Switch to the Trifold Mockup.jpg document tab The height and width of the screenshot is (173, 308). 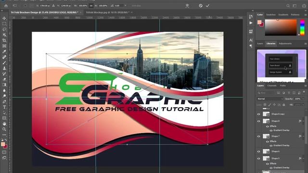[107, 12]
